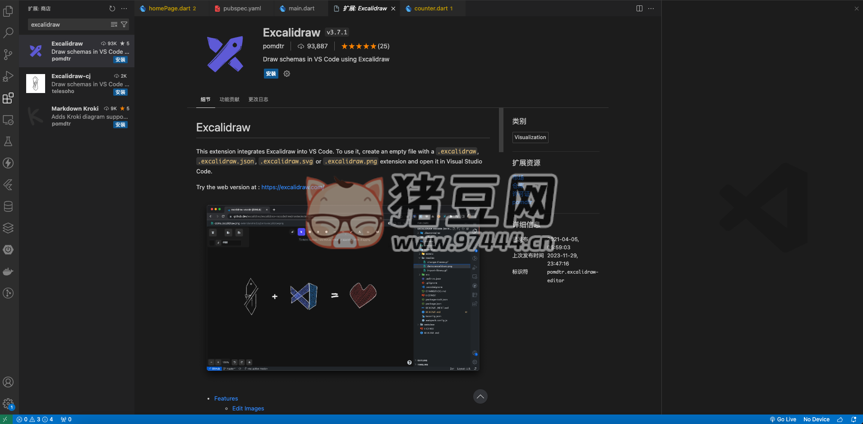
Task: Install Excalidraw-cj extension in list
Action: [120, 92]
